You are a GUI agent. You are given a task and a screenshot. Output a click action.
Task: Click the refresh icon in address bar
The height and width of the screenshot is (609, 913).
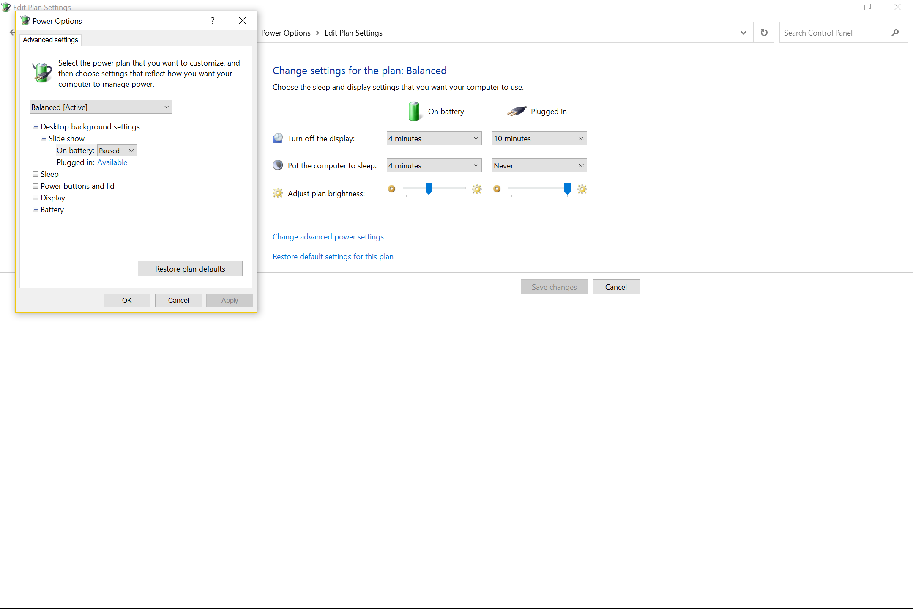point(764,33)
